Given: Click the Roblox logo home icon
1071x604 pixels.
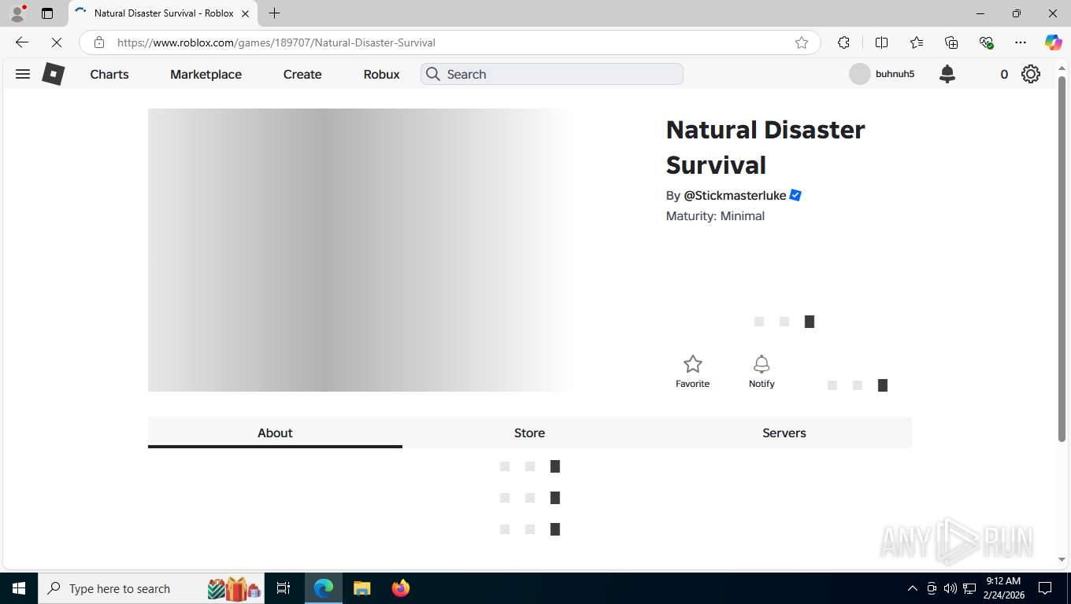Looking at the screenshot, I should pyautogui.click(x=53, y=74).
